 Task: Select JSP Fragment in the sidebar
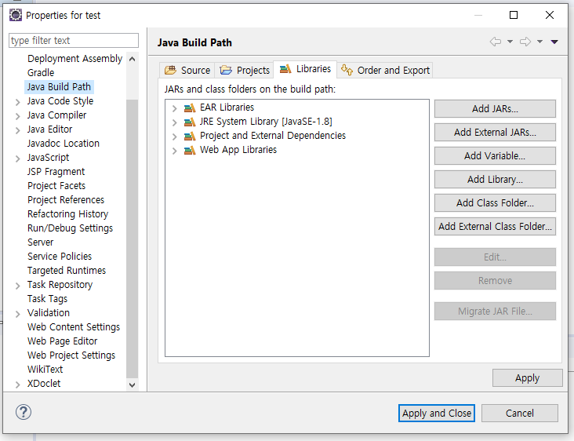(x=56, y=172)
